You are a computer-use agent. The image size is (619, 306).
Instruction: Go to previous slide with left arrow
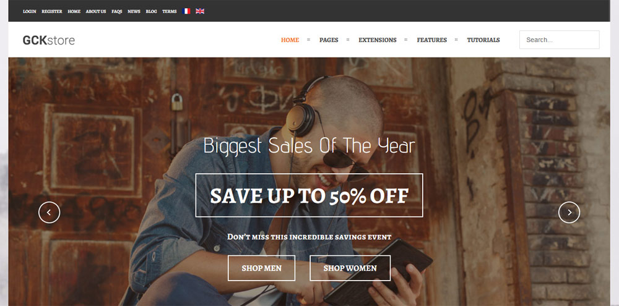(x=50, y=213)
